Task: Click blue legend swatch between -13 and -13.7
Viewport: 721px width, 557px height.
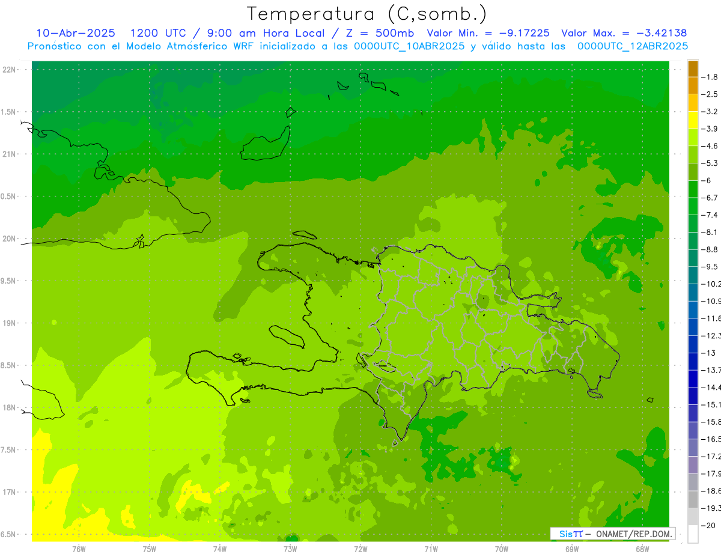Action: tap(693, 362)
